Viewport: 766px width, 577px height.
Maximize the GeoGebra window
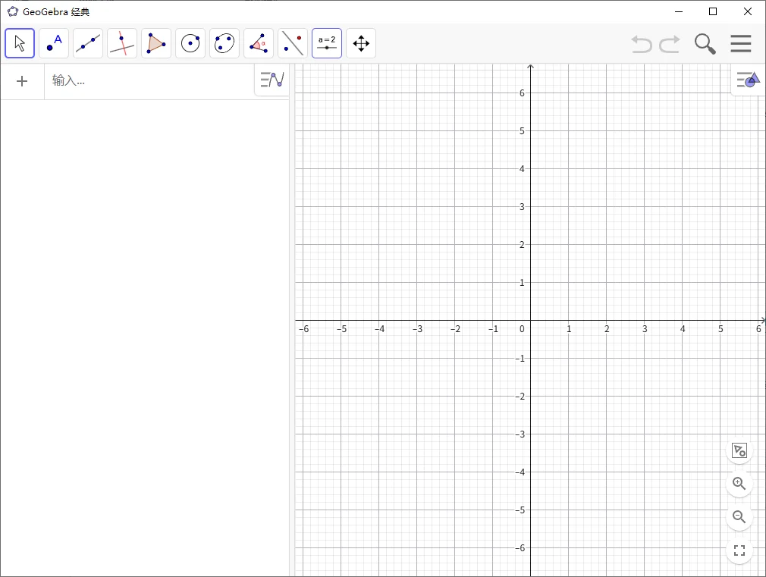[x=713, y=11]
